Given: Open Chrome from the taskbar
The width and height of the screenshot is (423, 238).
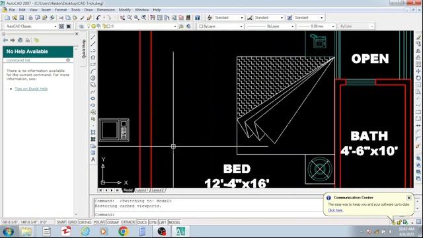Looking at the screenshot, I should pos(124,231).
